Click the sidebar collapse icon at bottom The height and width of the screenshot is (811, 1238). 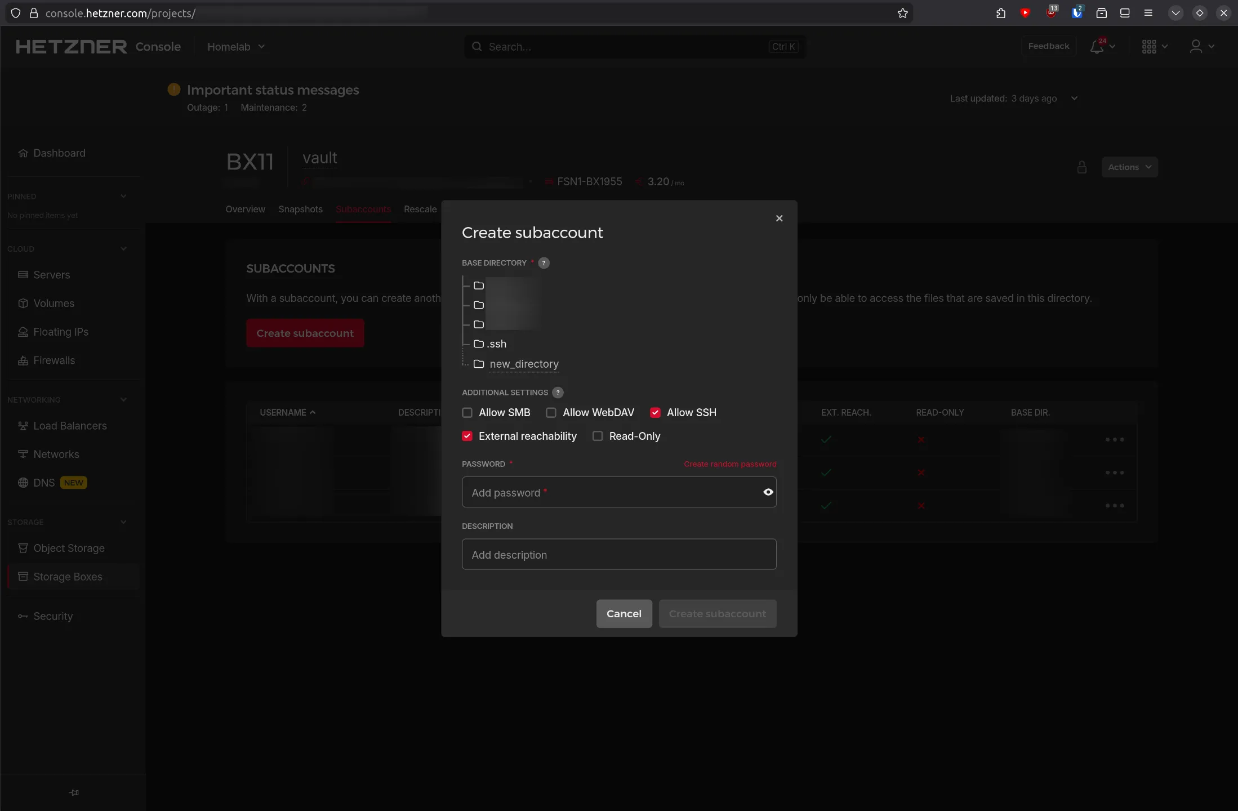(74, 792)
